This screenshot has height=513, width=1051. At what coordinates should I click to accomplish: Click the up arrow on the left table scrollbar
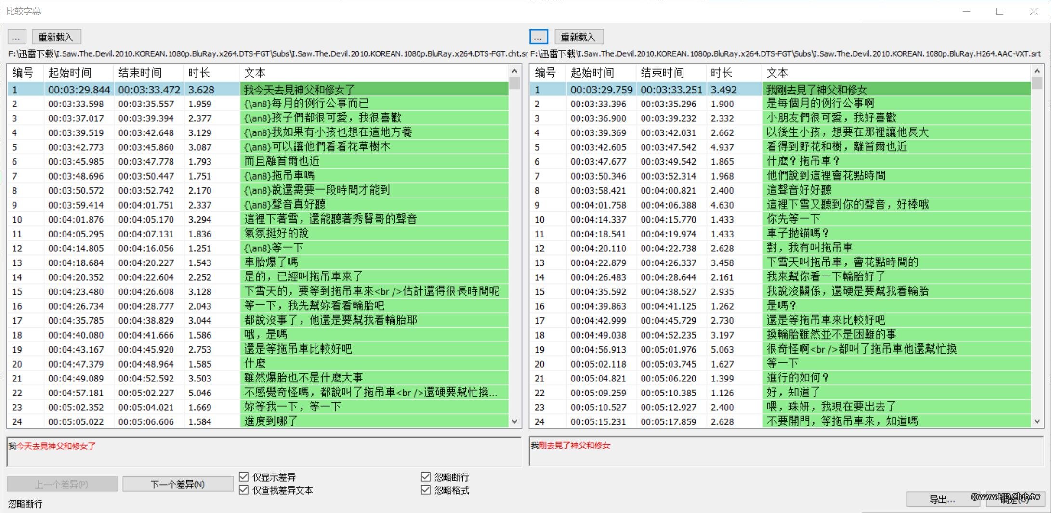[515, 70]
